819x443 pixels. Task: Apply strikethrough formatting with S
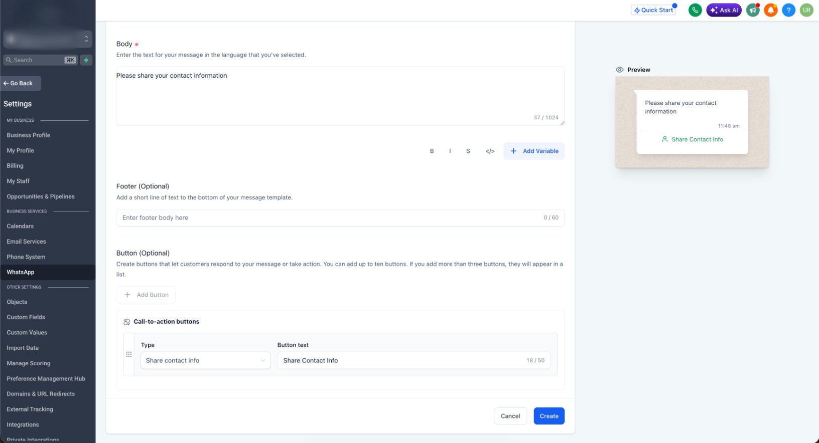468,151
